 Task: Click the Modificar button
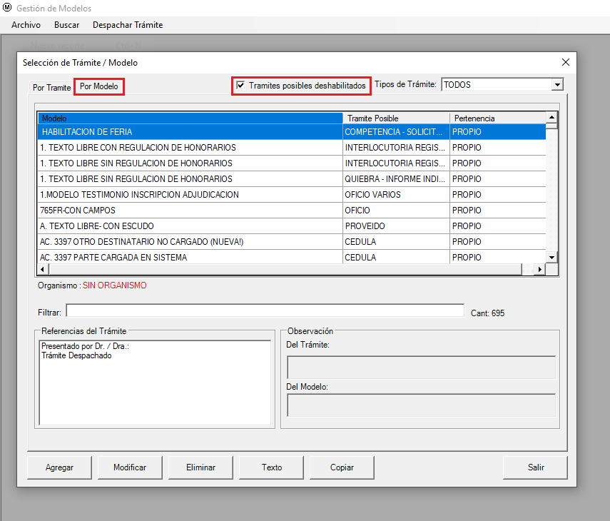(x=130, y=467)
